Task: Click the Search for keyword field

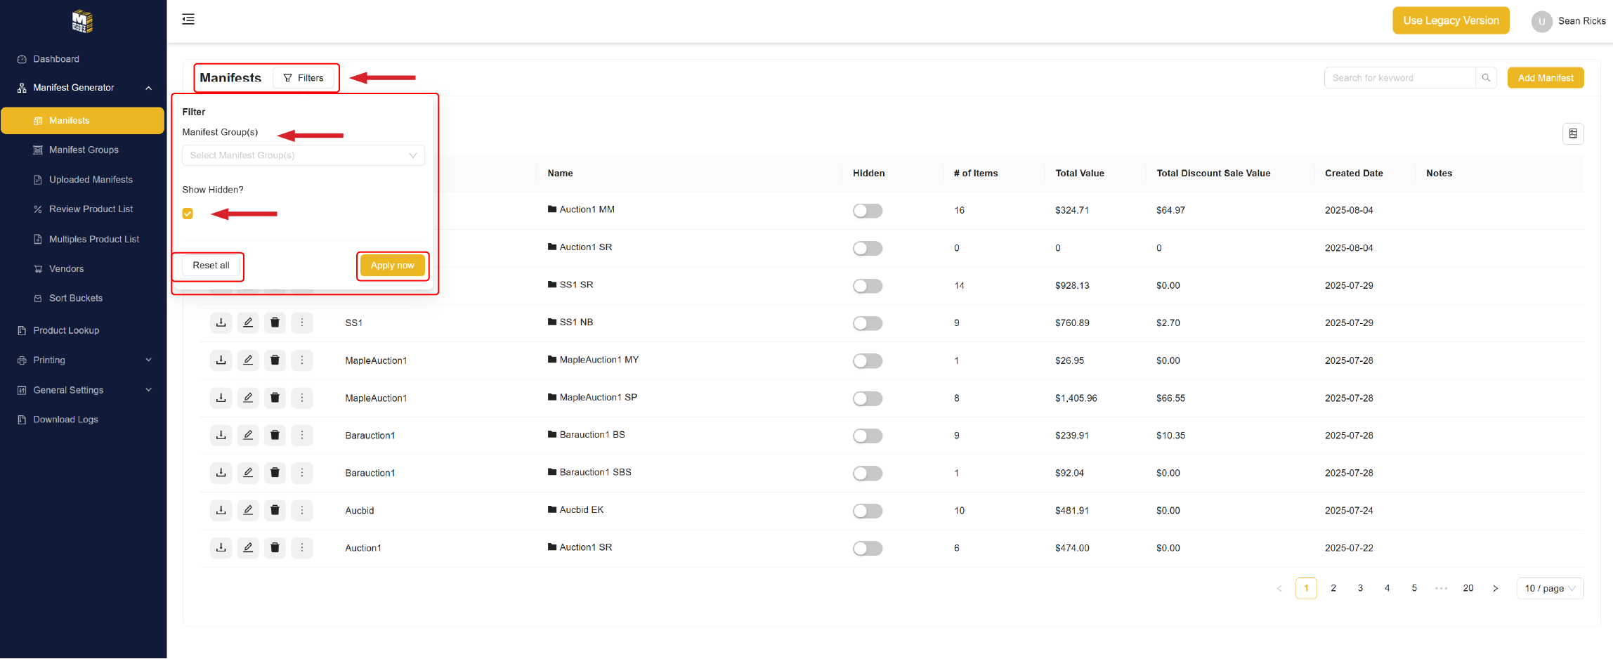Action: click(1399, 78)
